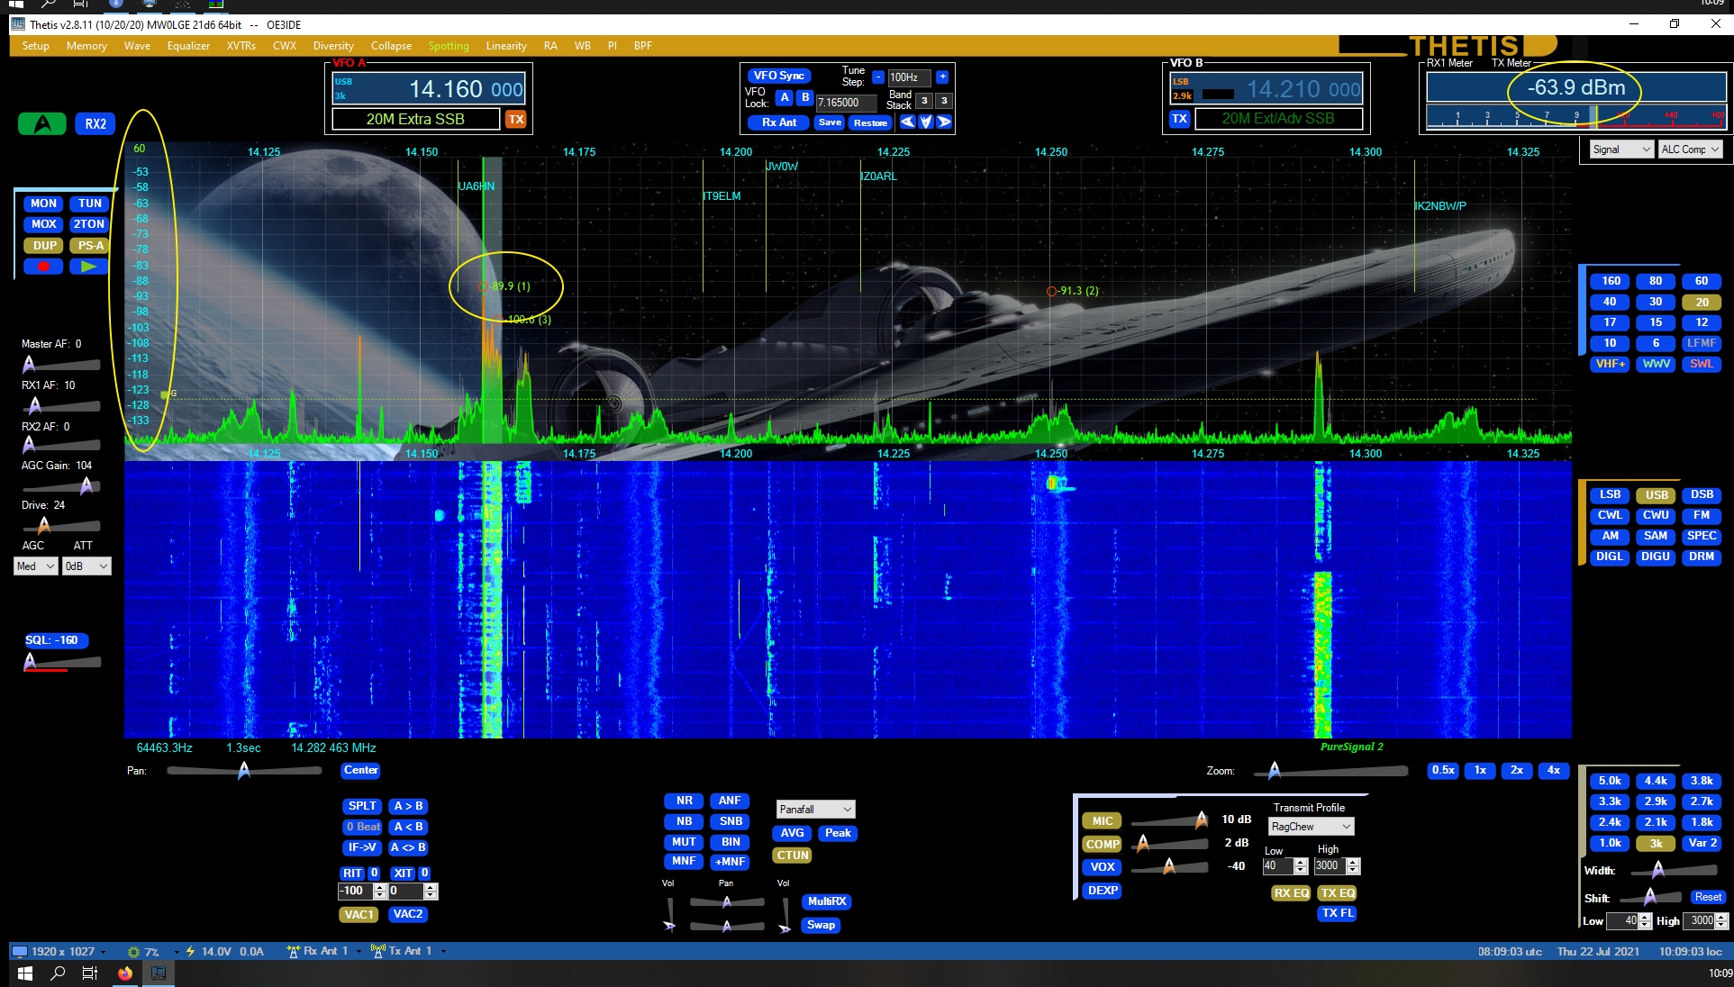Image resolution: width=1734 pixels, height=987 pixels.
Task: Click the green play arrow button
Action: (88, 267)
